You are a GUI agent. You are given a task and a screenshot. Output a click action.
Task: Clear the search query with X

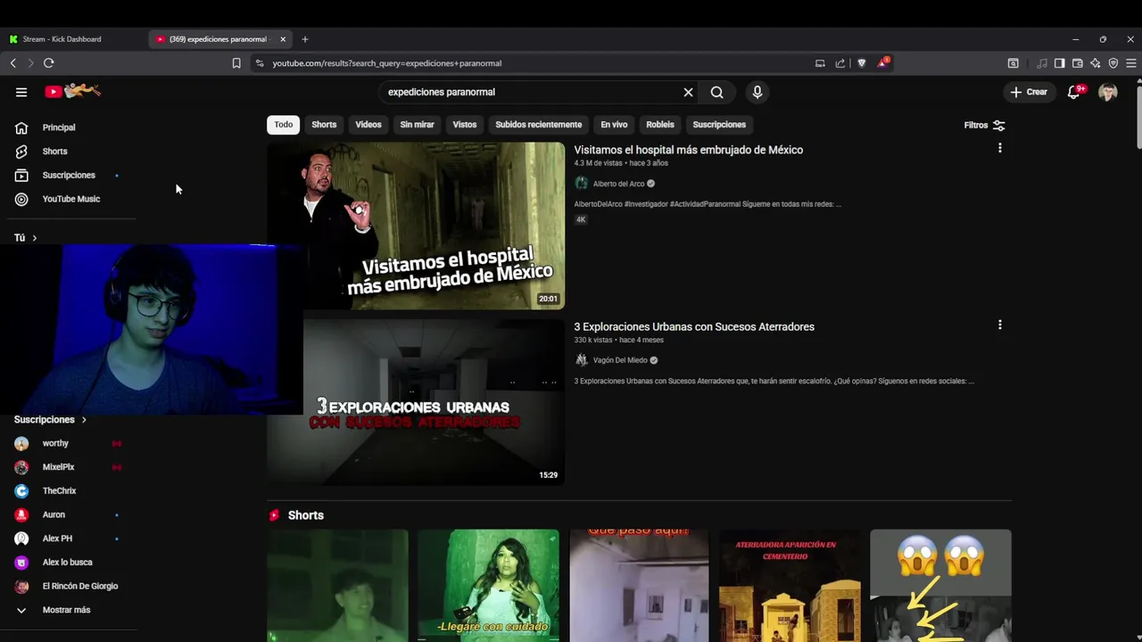[688, 92]
